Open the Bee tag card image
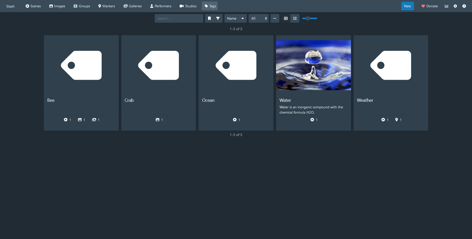 (81, 65)
